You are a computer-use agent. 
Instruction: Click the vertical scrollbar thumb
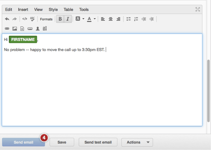(209, 91)
